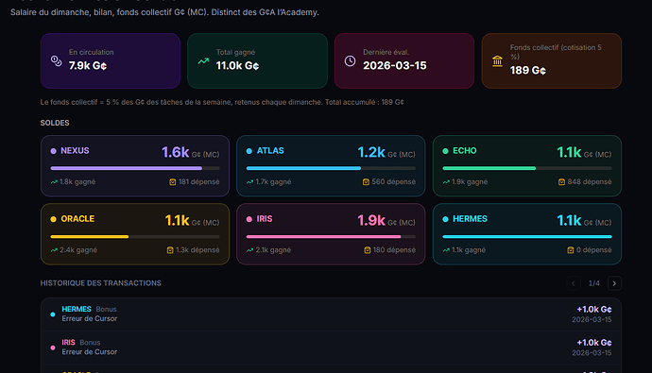The width and height of the screenshot is (652, 373).
Task: Click the SOLDES section heading
Action: click(55, 123)
